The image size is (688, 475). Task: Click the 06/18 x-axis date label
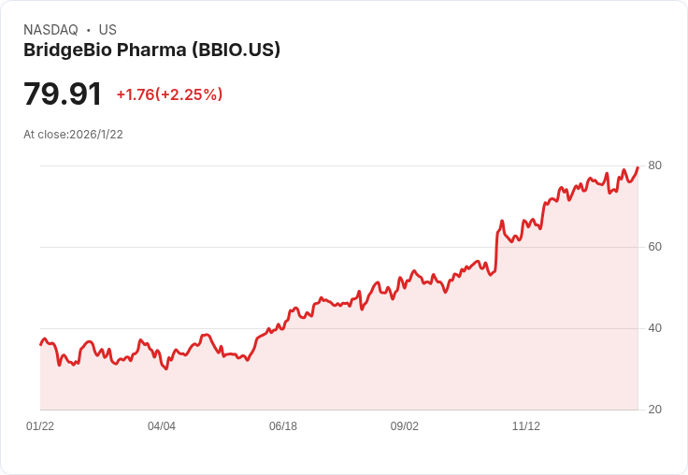point(283,425)
